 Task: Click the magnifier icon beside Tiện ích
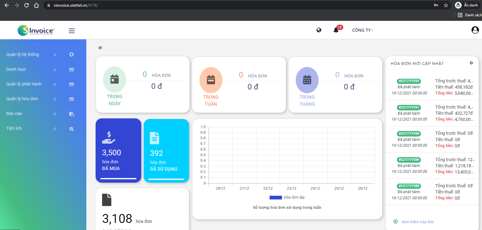coord(72,129)
